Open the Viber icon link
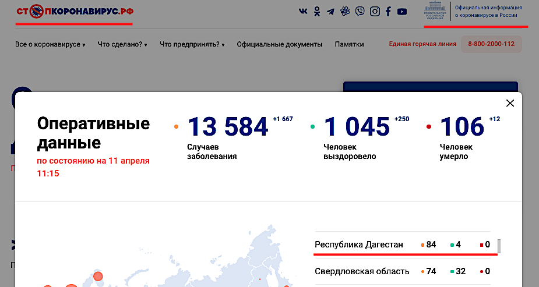539x287 pixels. pos(360,11)
